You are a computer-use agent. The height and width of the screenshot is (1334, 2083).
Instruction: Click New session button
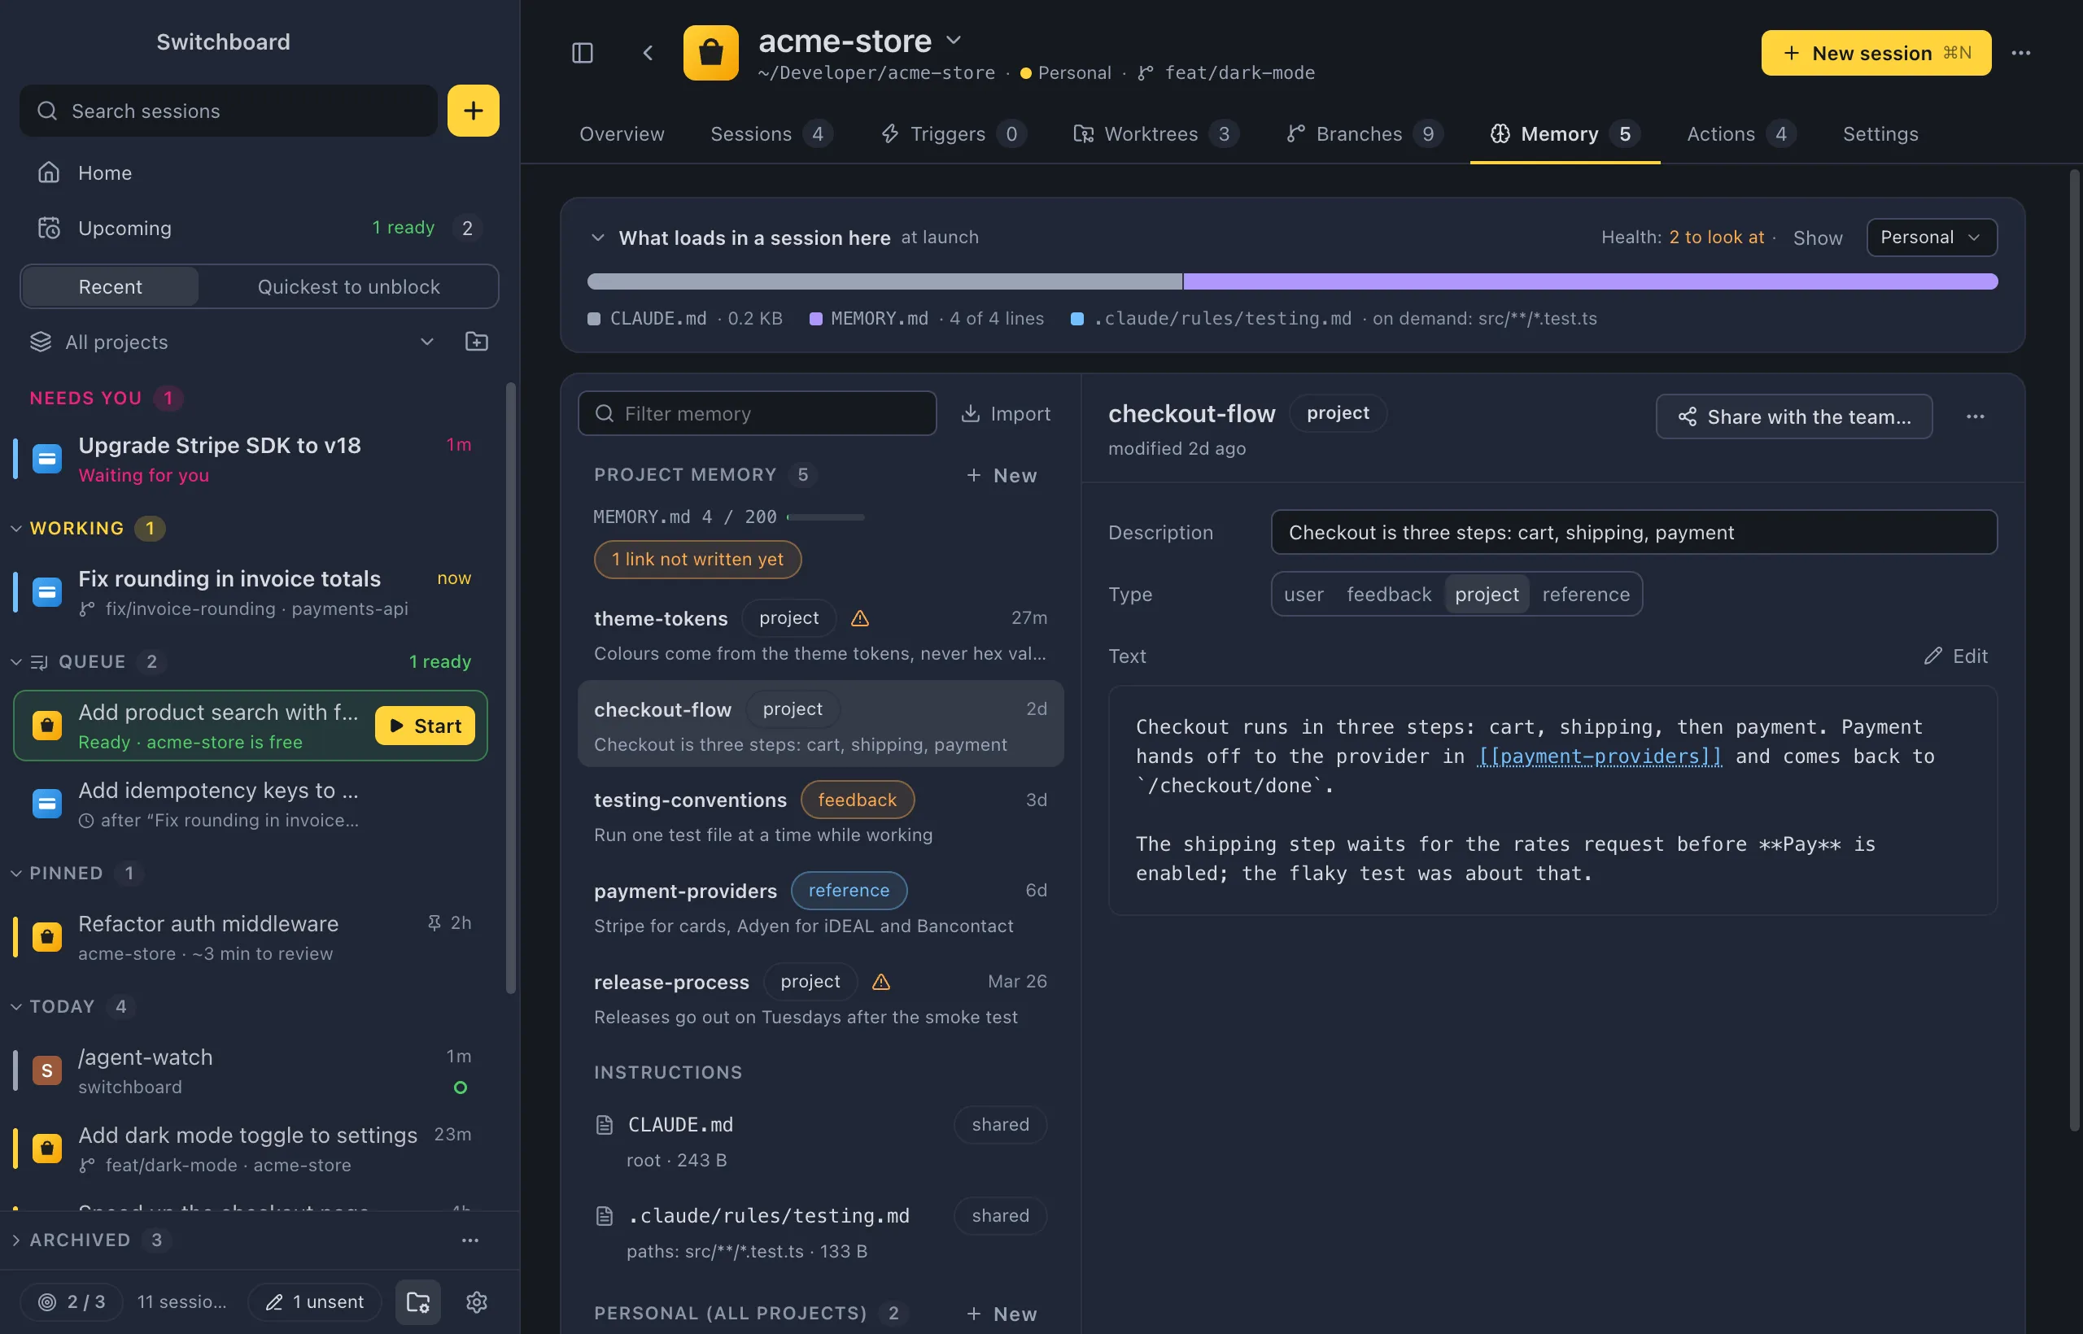(1876, 53)
